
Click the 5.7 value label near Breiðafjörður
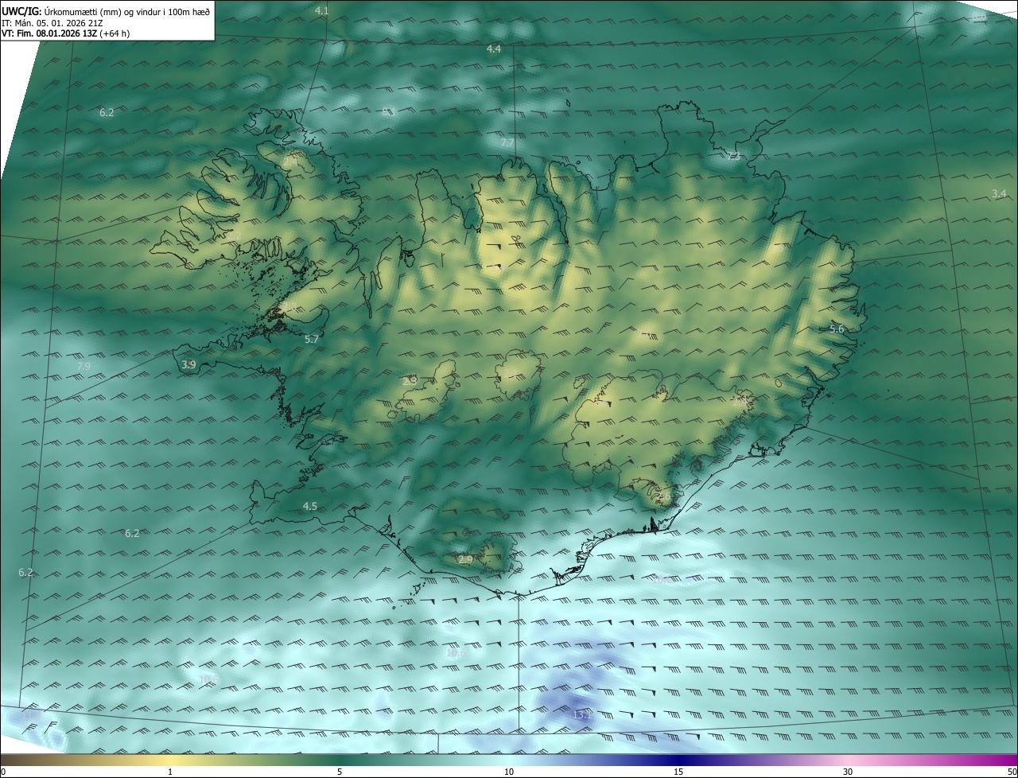tap(312, 340)
